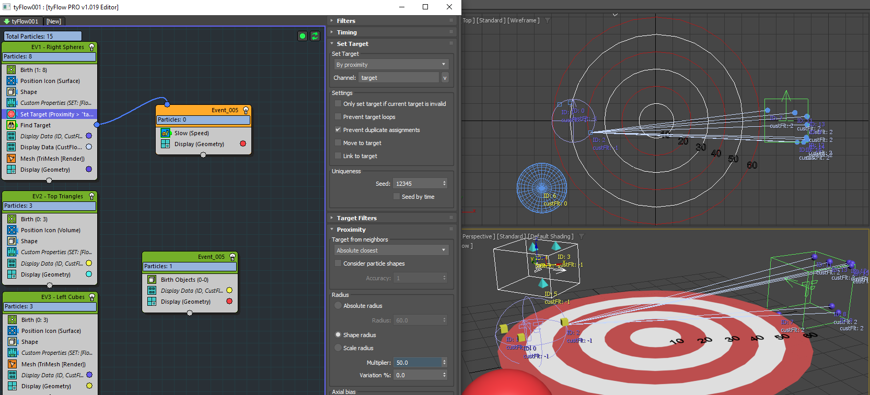Select the Shape operator icon in EV1

[11, 92]
